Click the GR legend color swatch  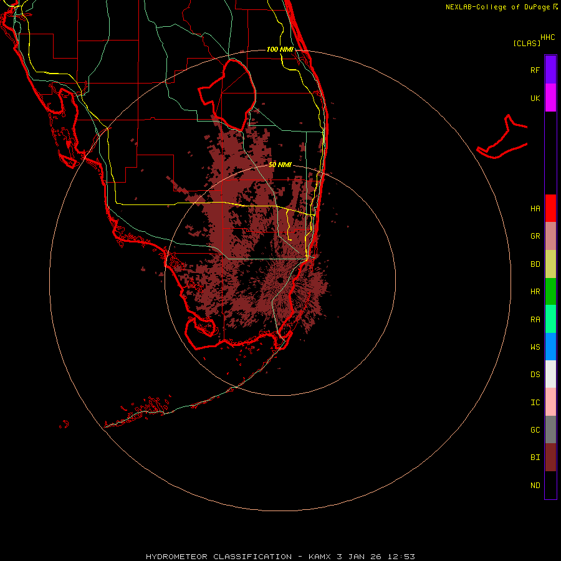[x=550, y=236]
